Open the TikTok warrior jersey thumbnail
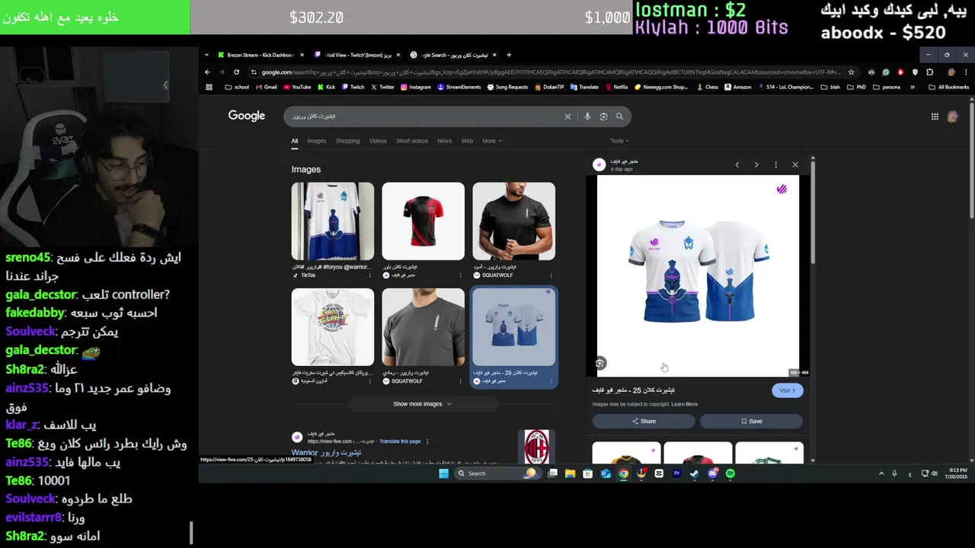 333,221
